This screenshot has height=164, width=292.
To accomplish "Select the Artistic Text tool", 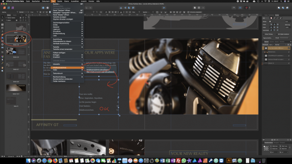I will tap(2, 31).
